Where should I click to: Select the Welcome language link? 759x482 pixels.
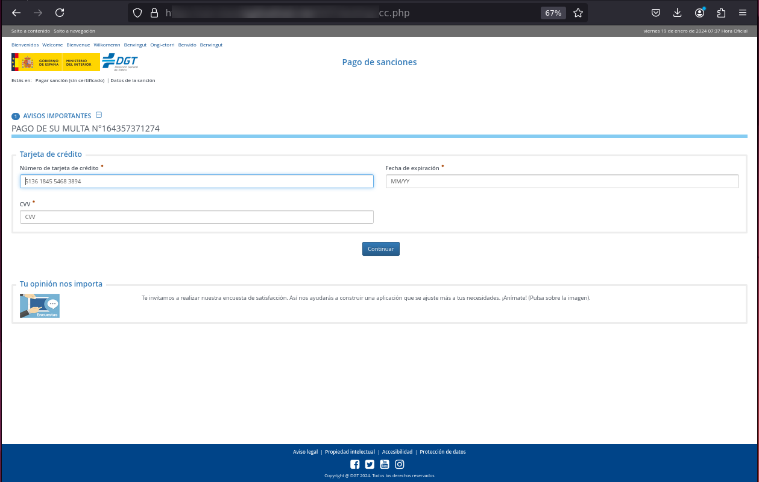52,45
